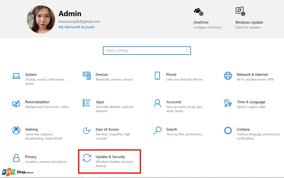
Task: Click 'Wi-Fi, airplane mode, VPN' description
Action: click(255, 79)
